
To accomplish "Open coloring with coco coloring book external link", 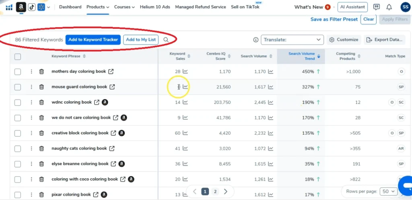I will tap(123, 179).
